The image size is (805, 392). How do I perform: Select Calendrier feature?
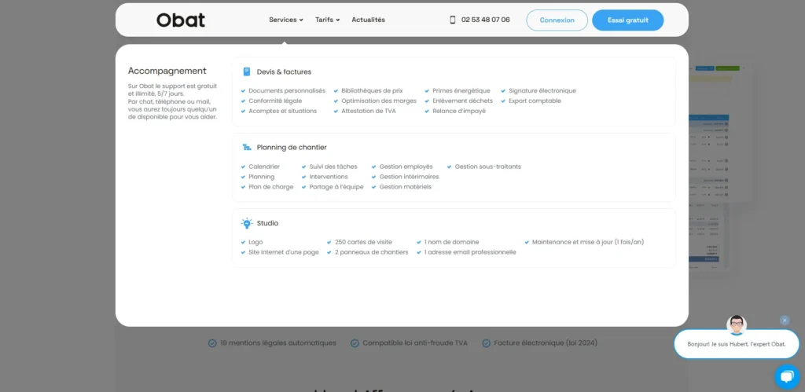pos(264,167)
